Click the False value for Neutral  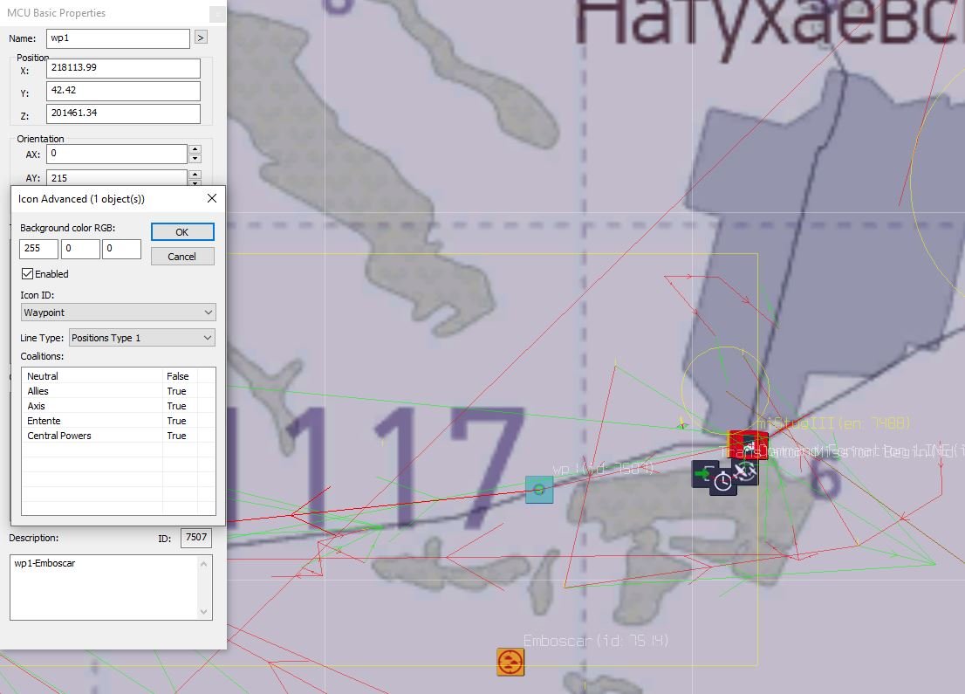(178, 376)
